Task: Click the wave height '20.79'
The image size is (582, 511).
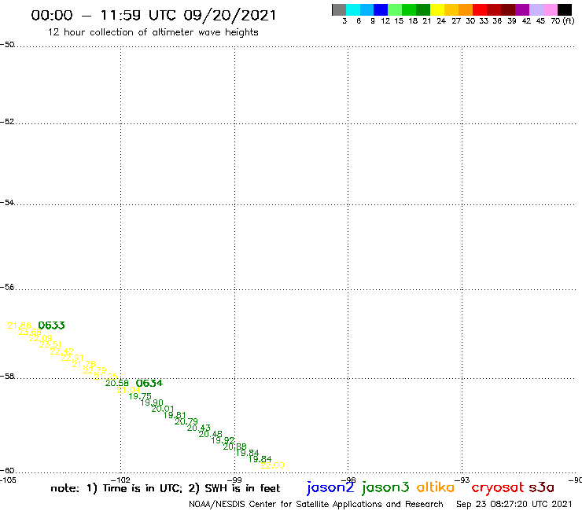Action: click(x=186, y=421)
